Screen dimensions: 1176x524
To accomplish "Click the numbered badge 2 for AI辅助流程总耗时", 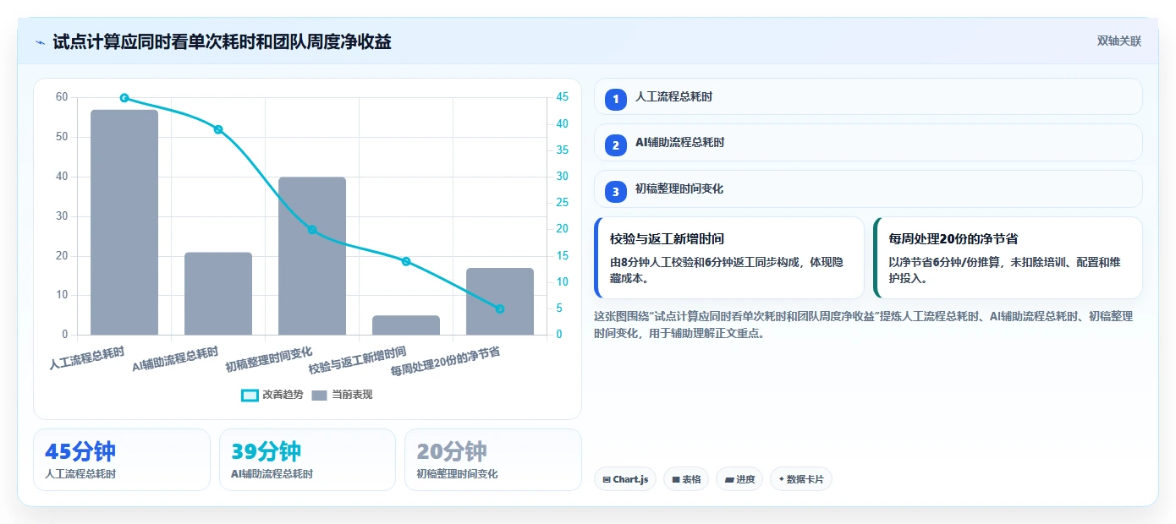I will click(x=616, y=144).
